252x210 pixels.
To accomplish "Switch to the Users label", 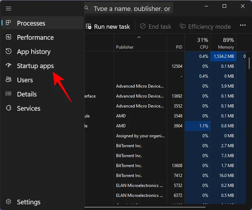I will (25, 80).
